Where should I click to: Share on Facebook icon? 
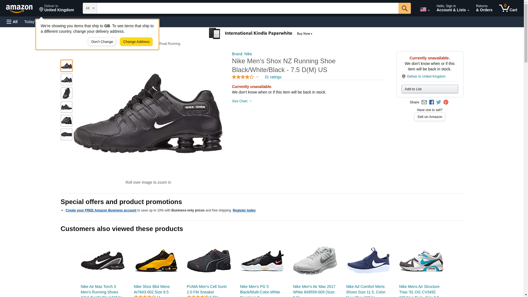click(431, 102)
